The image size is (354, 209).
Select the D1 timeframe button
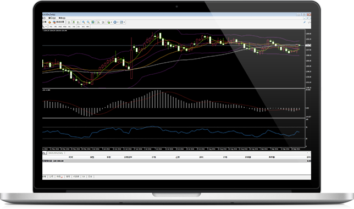click(x=79, y=26)
